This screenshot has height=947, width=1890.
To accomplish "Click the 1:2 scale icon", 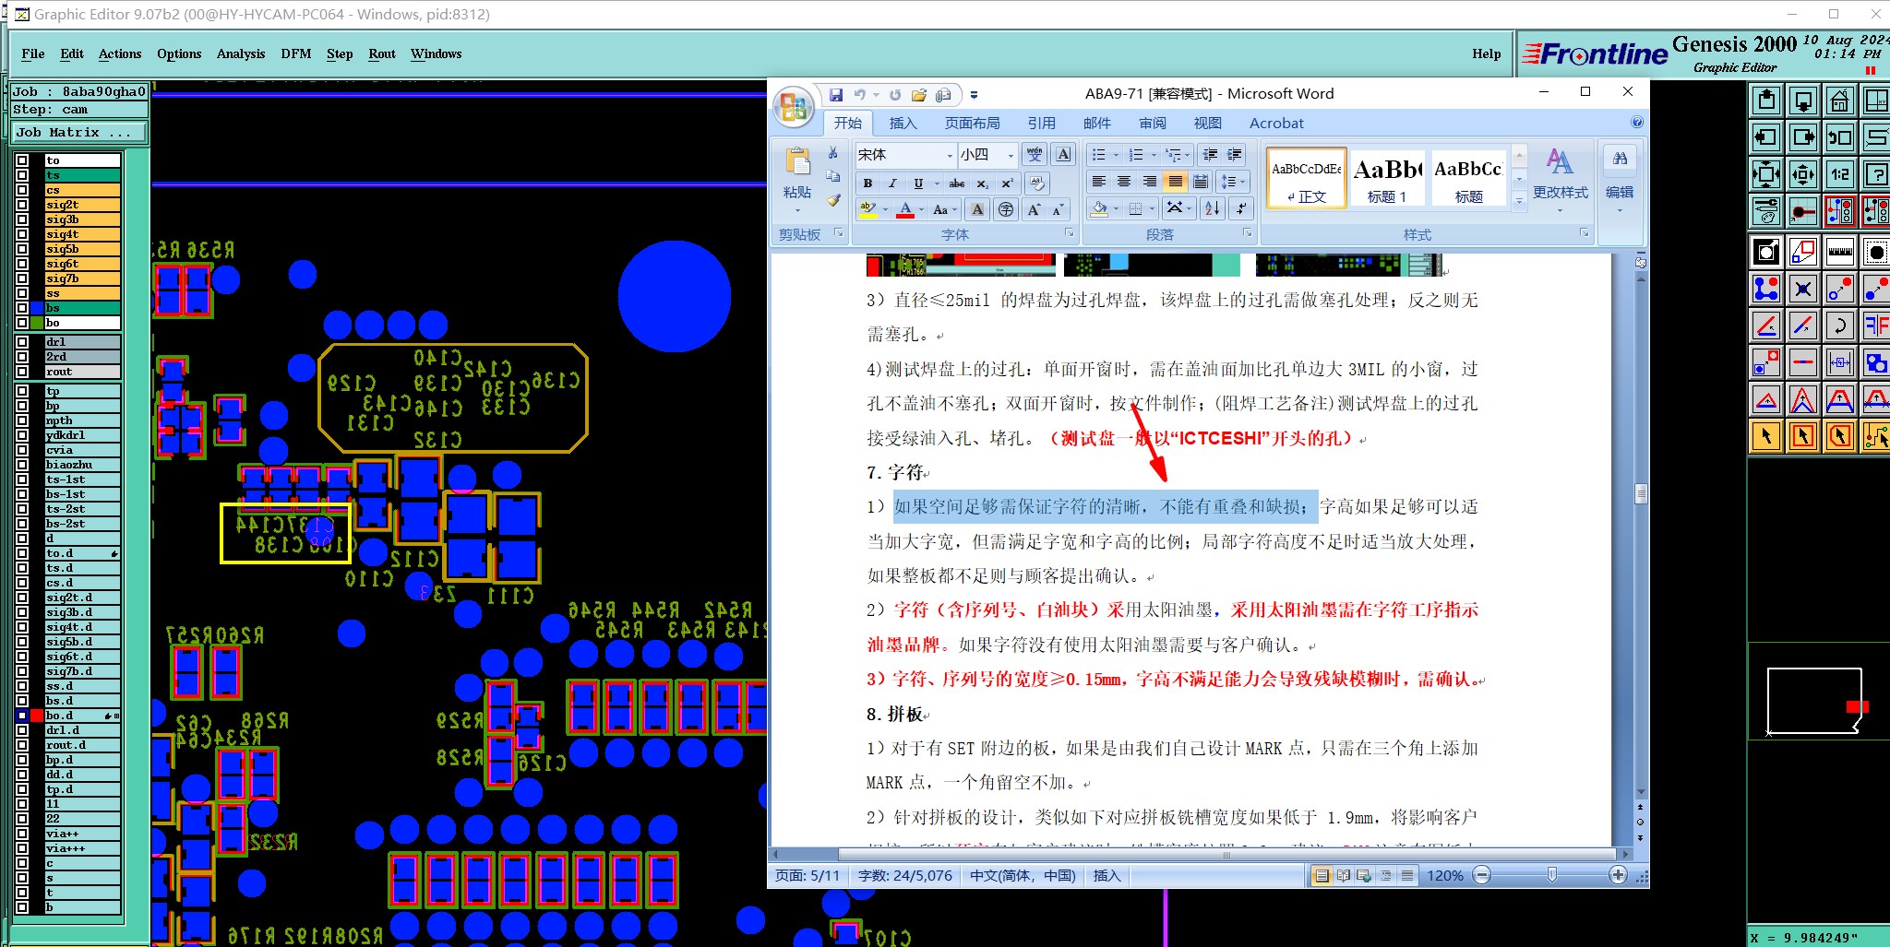I will coord(1840,174).
